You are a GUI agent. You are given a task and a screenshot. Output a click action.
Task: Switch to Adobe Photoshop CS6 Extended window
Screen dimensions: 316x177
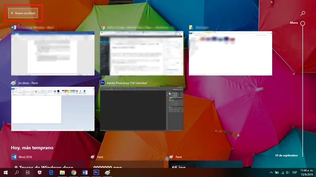pyautogui.click(x=141, y=109)
